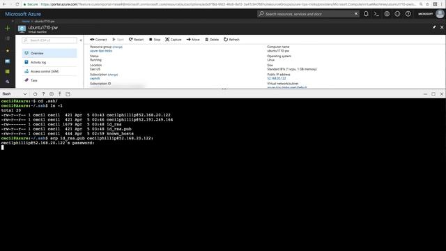Upload or download files in Cloud Shell
Viewport: 446px width, 251px height.
pyautogui.click(x=60, y=94)
